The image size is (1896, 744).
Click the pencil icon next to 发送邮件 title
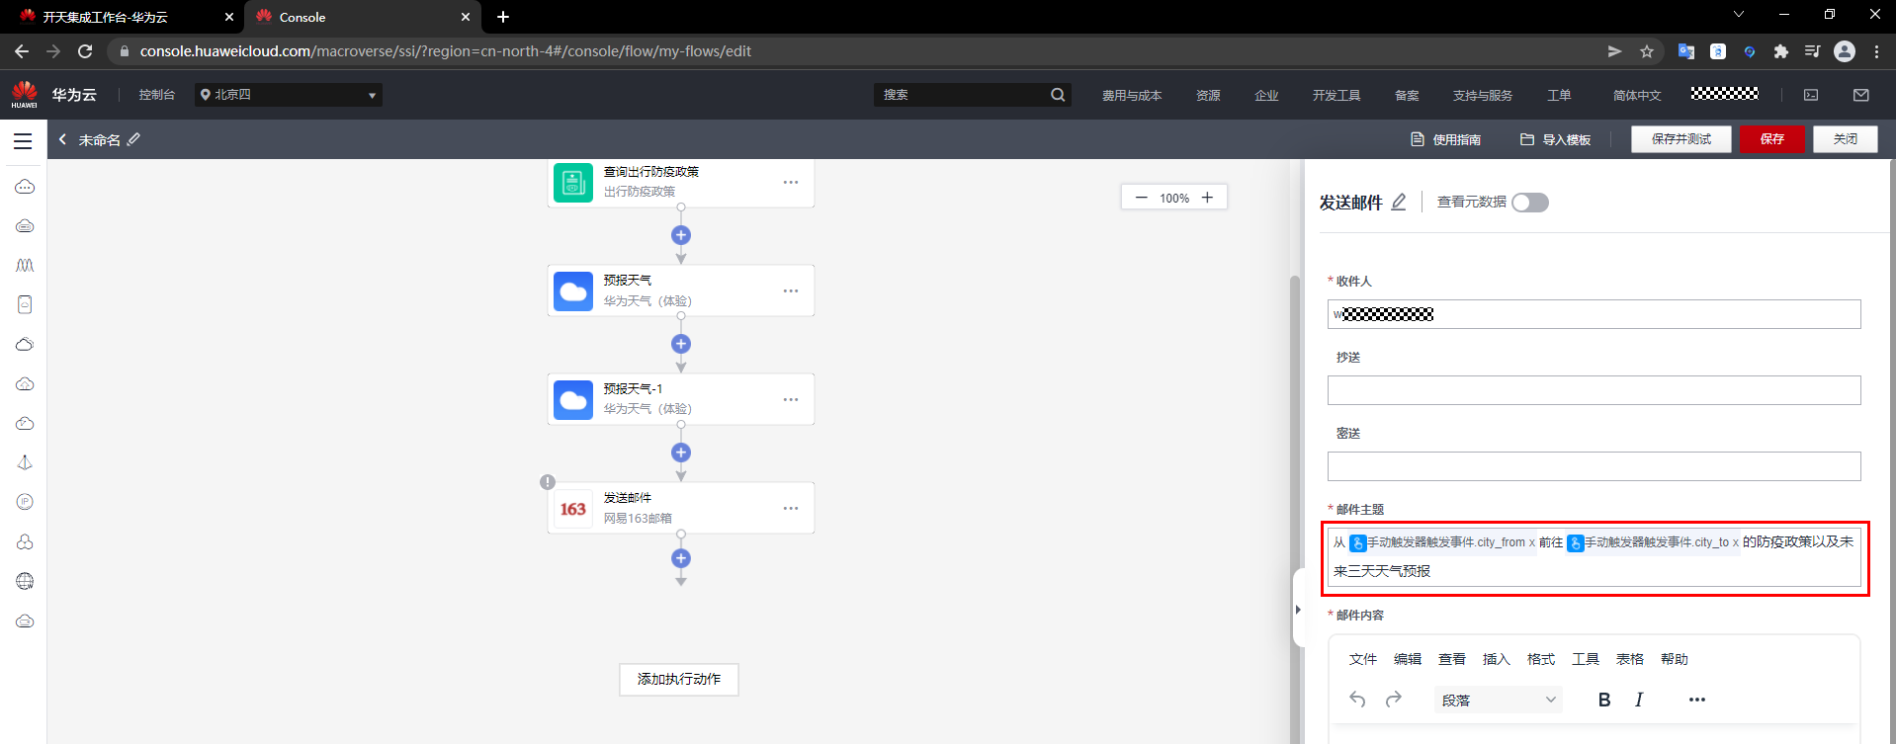[x=1399, y=202]
